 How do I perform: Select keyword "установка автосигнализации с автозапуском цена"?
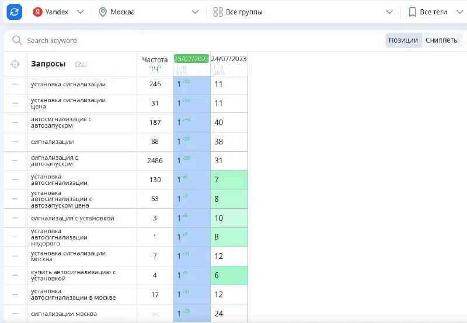tap(61, 199)
